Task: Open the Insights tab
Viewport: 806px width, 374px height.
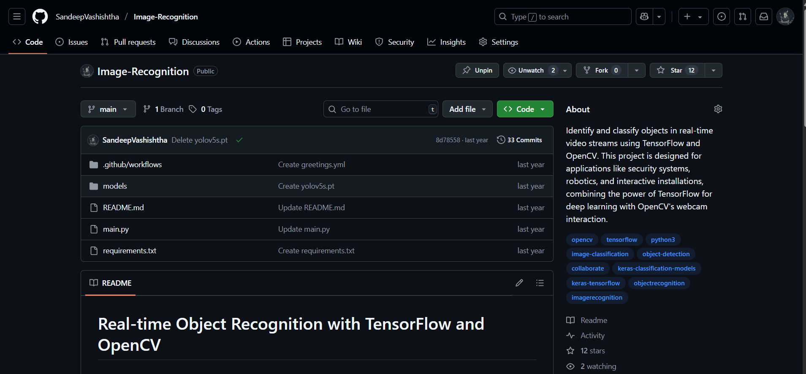Action: [446, 42]
